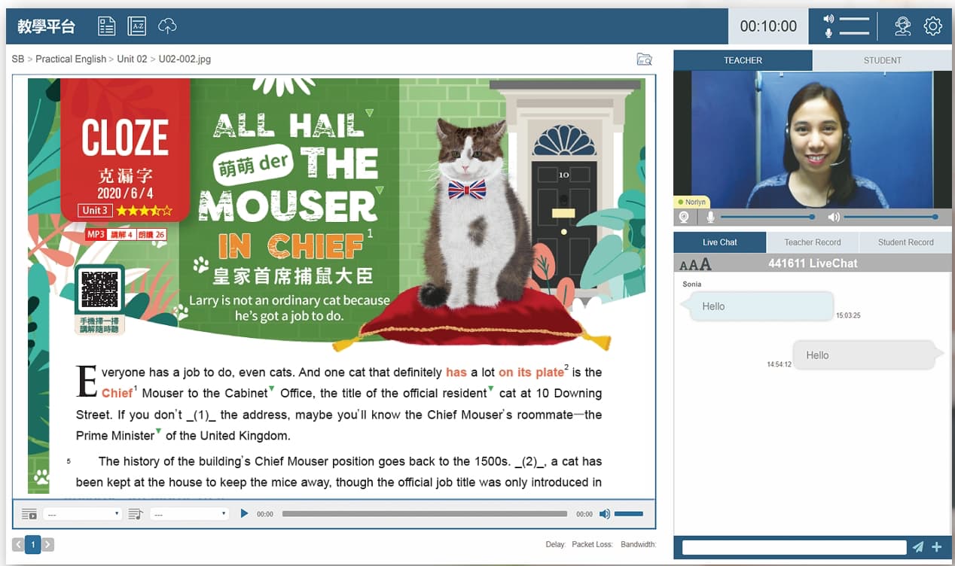This screenshot has width=955, height=566.
Task: Play the audio track
Action: (x=244, y=514)
